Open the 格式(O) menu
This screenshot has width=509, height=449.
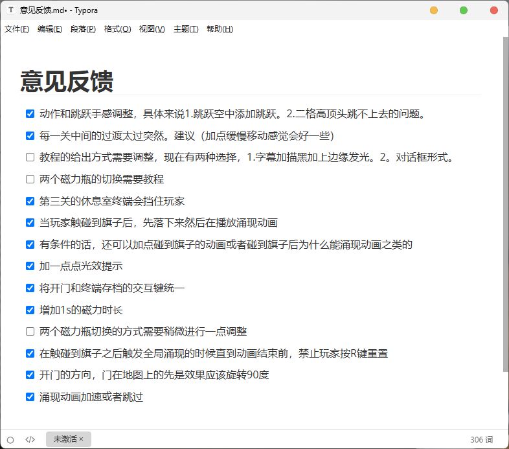click(117, 29)
